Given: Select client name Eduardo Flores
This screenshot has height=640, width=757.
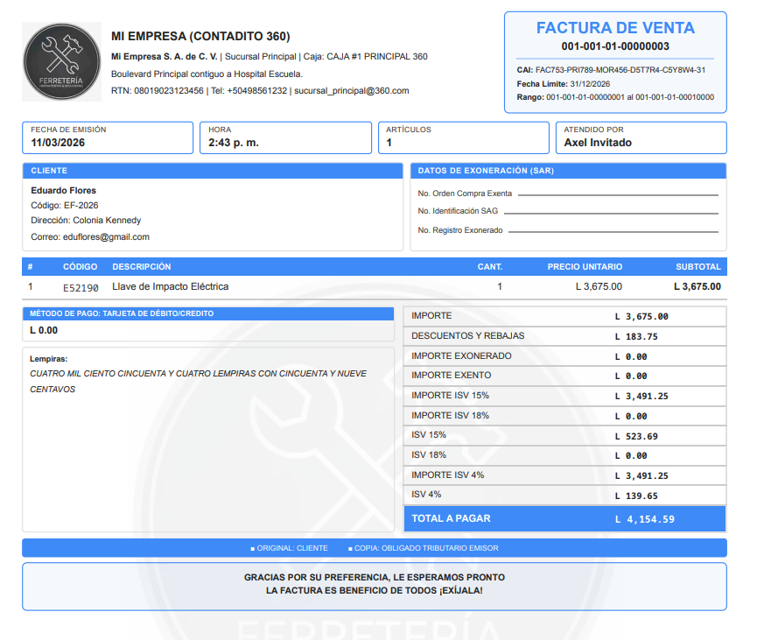Looking at the screenshot, I should click(63, 190).
